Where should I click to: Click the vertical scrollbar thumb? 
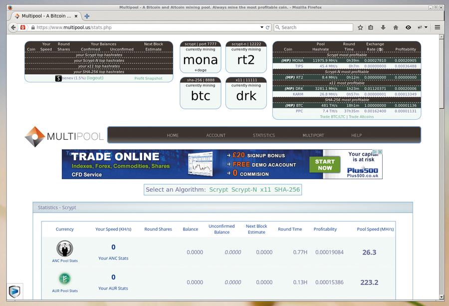(x=442, y=73)
